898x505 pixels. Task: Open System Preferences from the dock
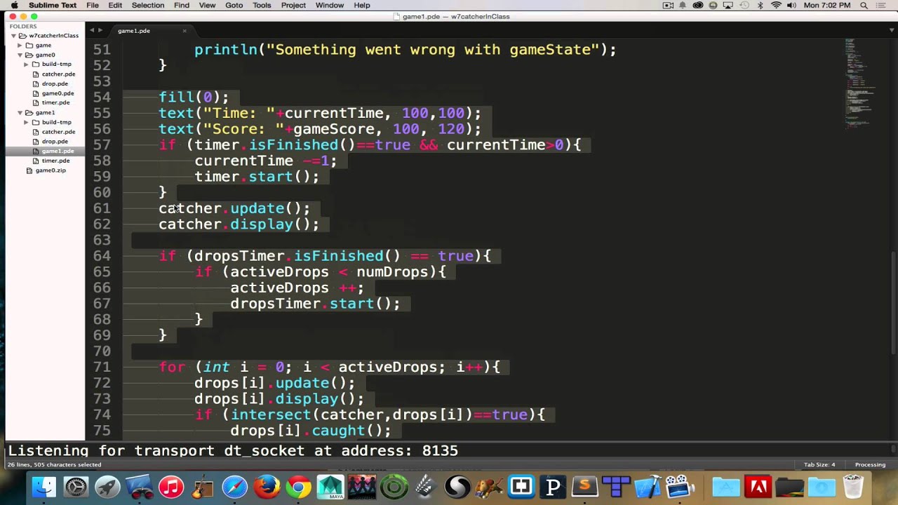[76, 487]
